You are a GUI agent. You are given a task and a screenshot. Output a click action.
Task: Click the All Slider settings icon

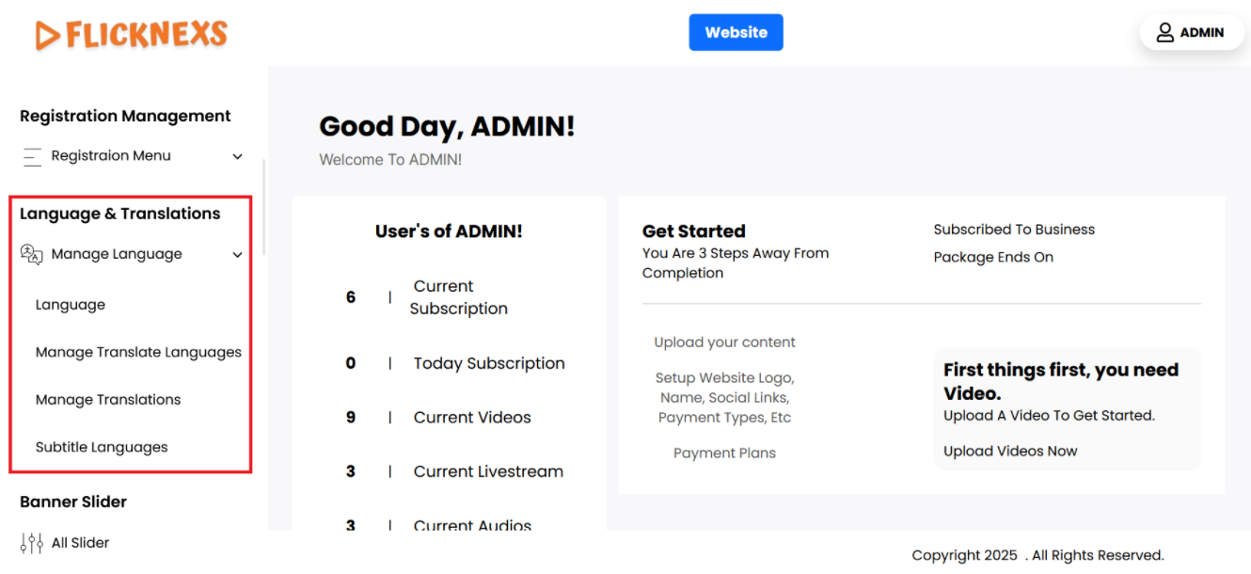(x=31, y=543)
